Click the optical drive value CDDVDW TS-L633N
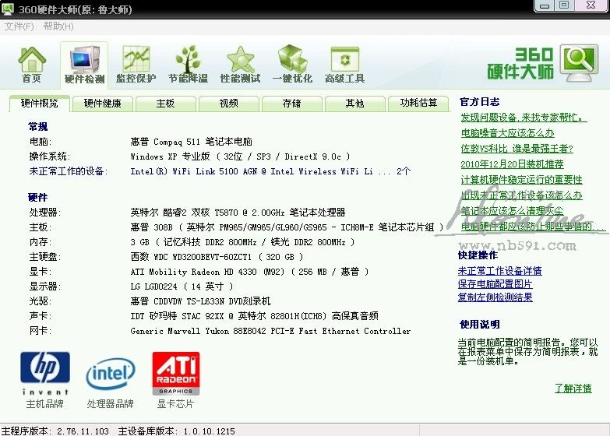This screenshot has height=436, width=610. (200, 301)
